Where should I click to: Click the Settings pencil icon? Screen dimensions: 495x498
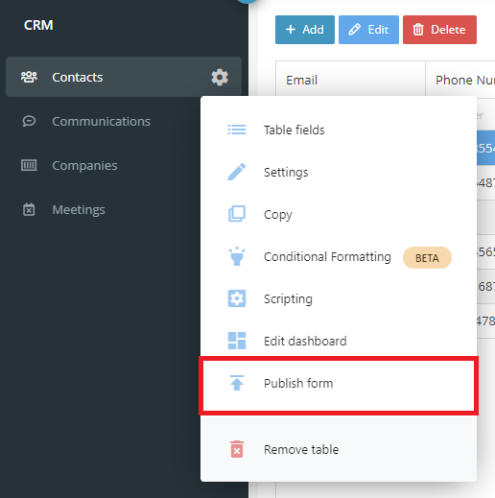pos(237,172)
